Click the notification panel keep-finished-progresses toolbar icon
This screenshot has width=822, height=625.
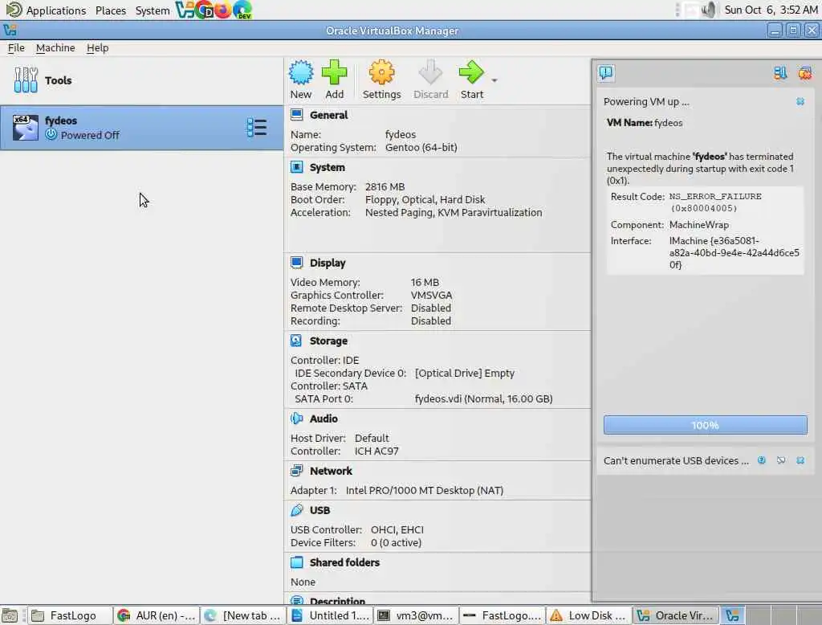point(780,73)
